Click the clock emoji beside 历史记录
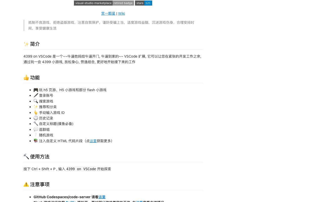Viewport: 323px width, 202px height. tap(36, 118)
